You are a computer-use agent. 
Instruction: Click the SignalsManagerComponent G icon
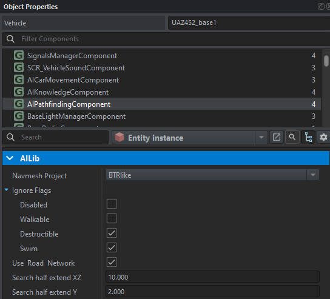(19, 56)
